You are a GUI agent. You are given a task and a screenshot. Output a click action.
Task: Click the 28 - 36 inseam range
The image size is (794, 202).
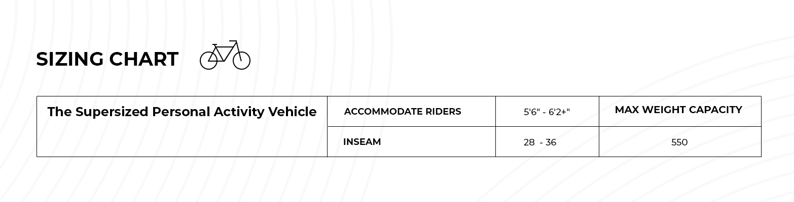point(540,142)
